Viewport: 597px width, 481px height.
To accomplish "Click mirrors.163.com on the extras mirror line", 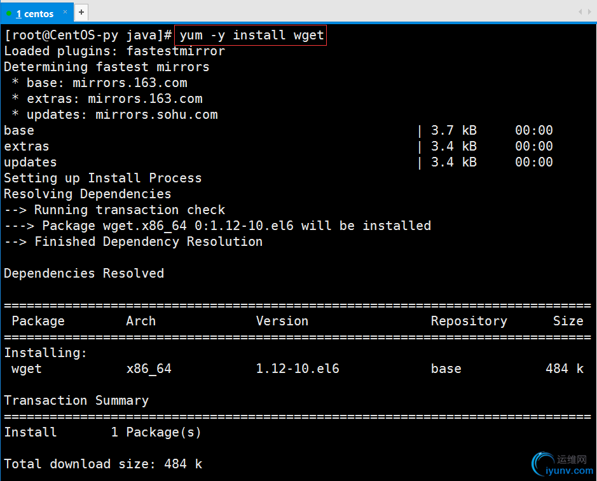I will 145,99.
